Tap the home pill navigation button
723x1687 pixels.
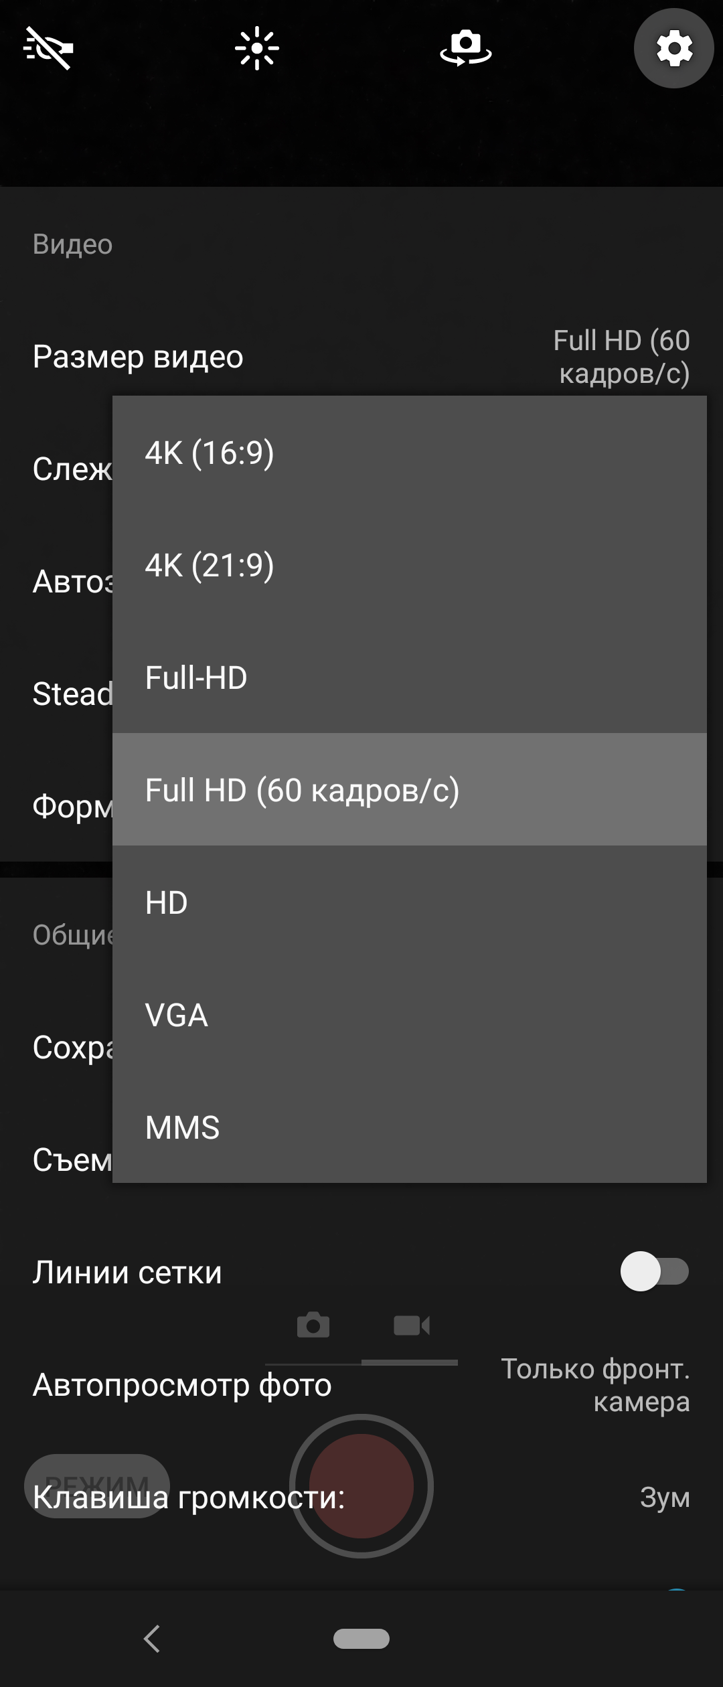pos(361,1638)
